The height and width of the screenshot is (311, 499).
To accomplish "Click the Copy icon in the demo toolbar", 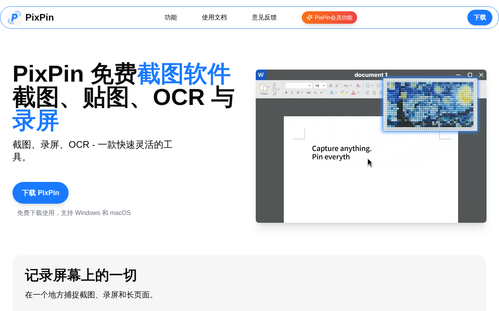I will 274,89.
